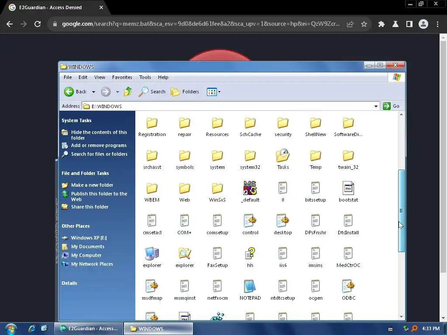Click Publish this folder to the Web
This screenshot has height=335, width=447.
[99, 197]
